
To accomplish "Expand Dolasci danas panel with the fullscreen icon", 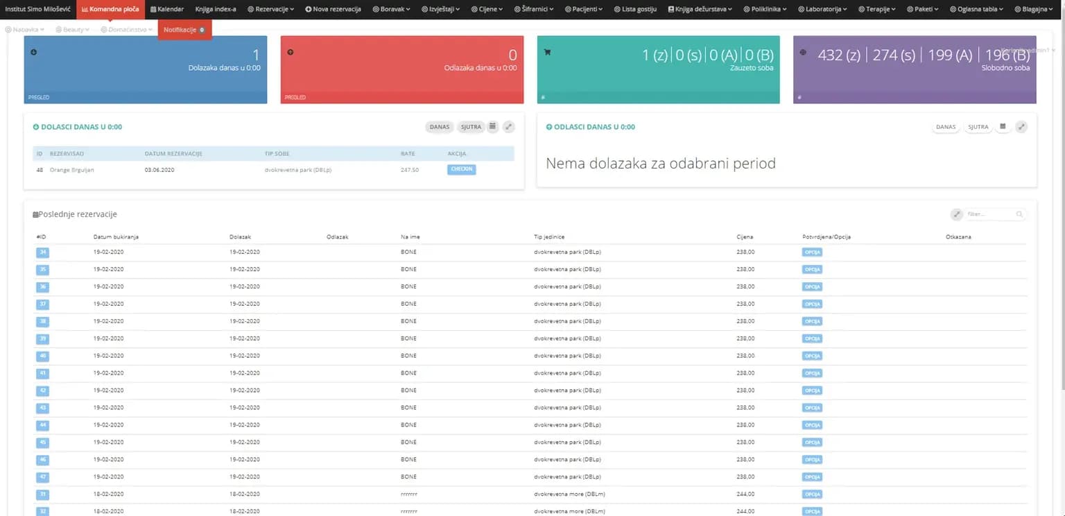I will pyautogui.click(x=508, y=127).
